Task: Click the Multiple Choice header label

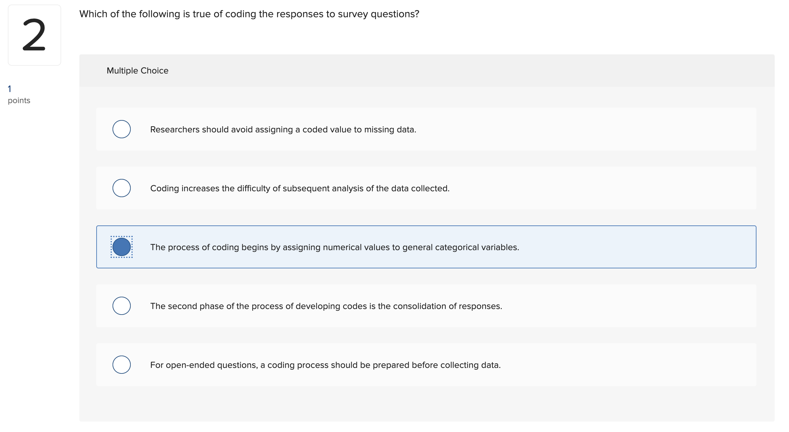Action: tap(137, 70)
